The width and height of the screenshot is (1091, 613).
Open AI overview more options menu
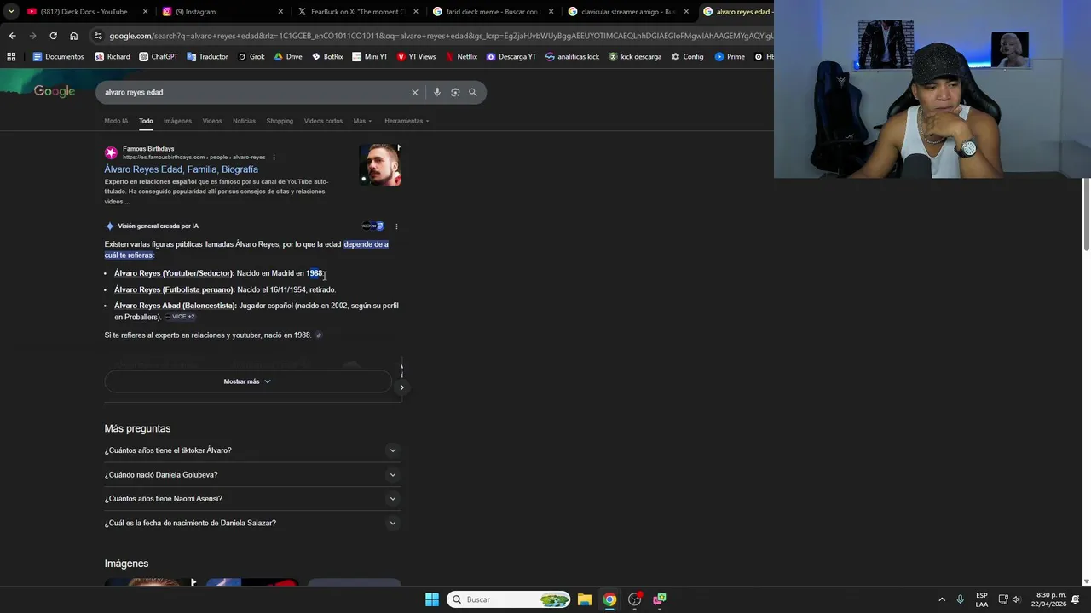click(x=396, y=226)
